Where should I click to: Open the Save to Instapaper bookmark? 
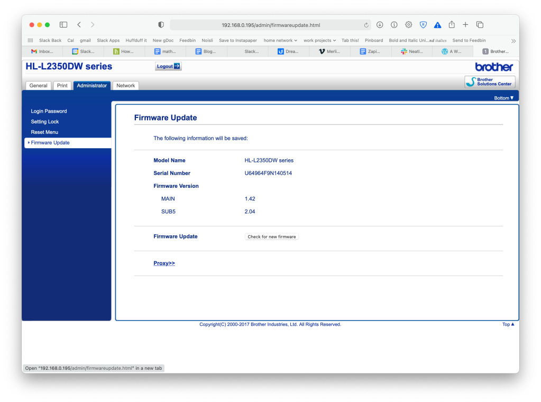pyautogui.click(x=238, y=40)
